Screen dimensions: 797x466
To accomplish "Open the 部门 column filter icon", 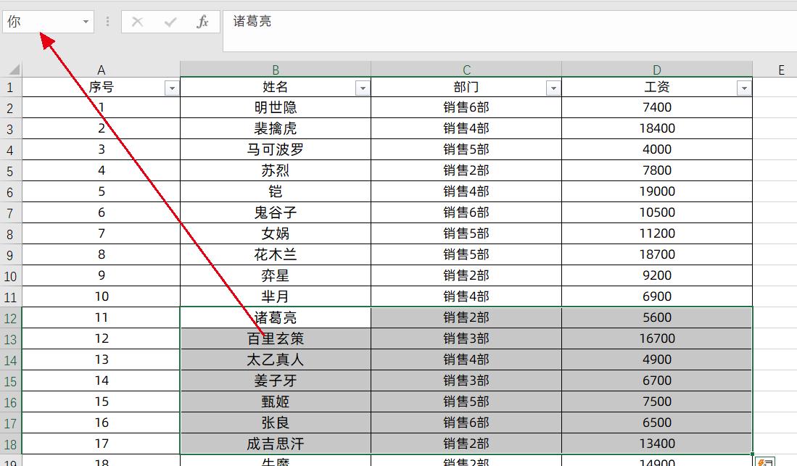I will pyautogui.click(x=553, y=87).
